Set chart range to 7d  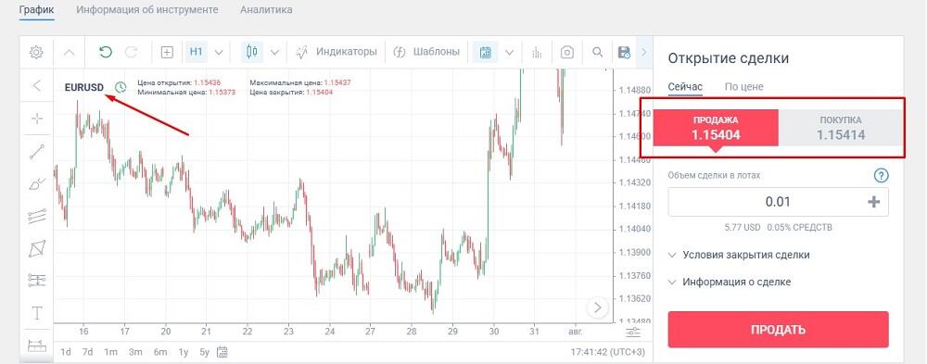[87, 352]
